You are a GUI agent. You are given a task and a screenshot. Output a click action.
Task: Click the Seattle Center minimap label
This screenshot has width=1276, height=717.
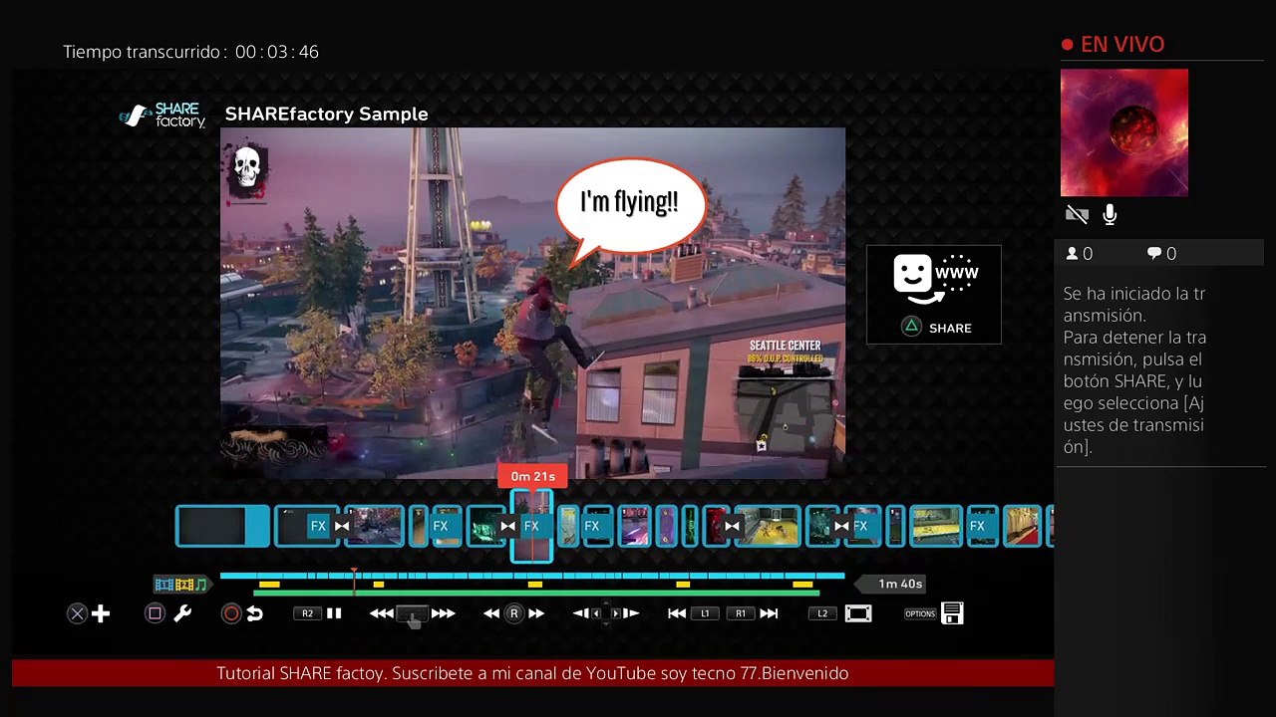coord(786,346)
